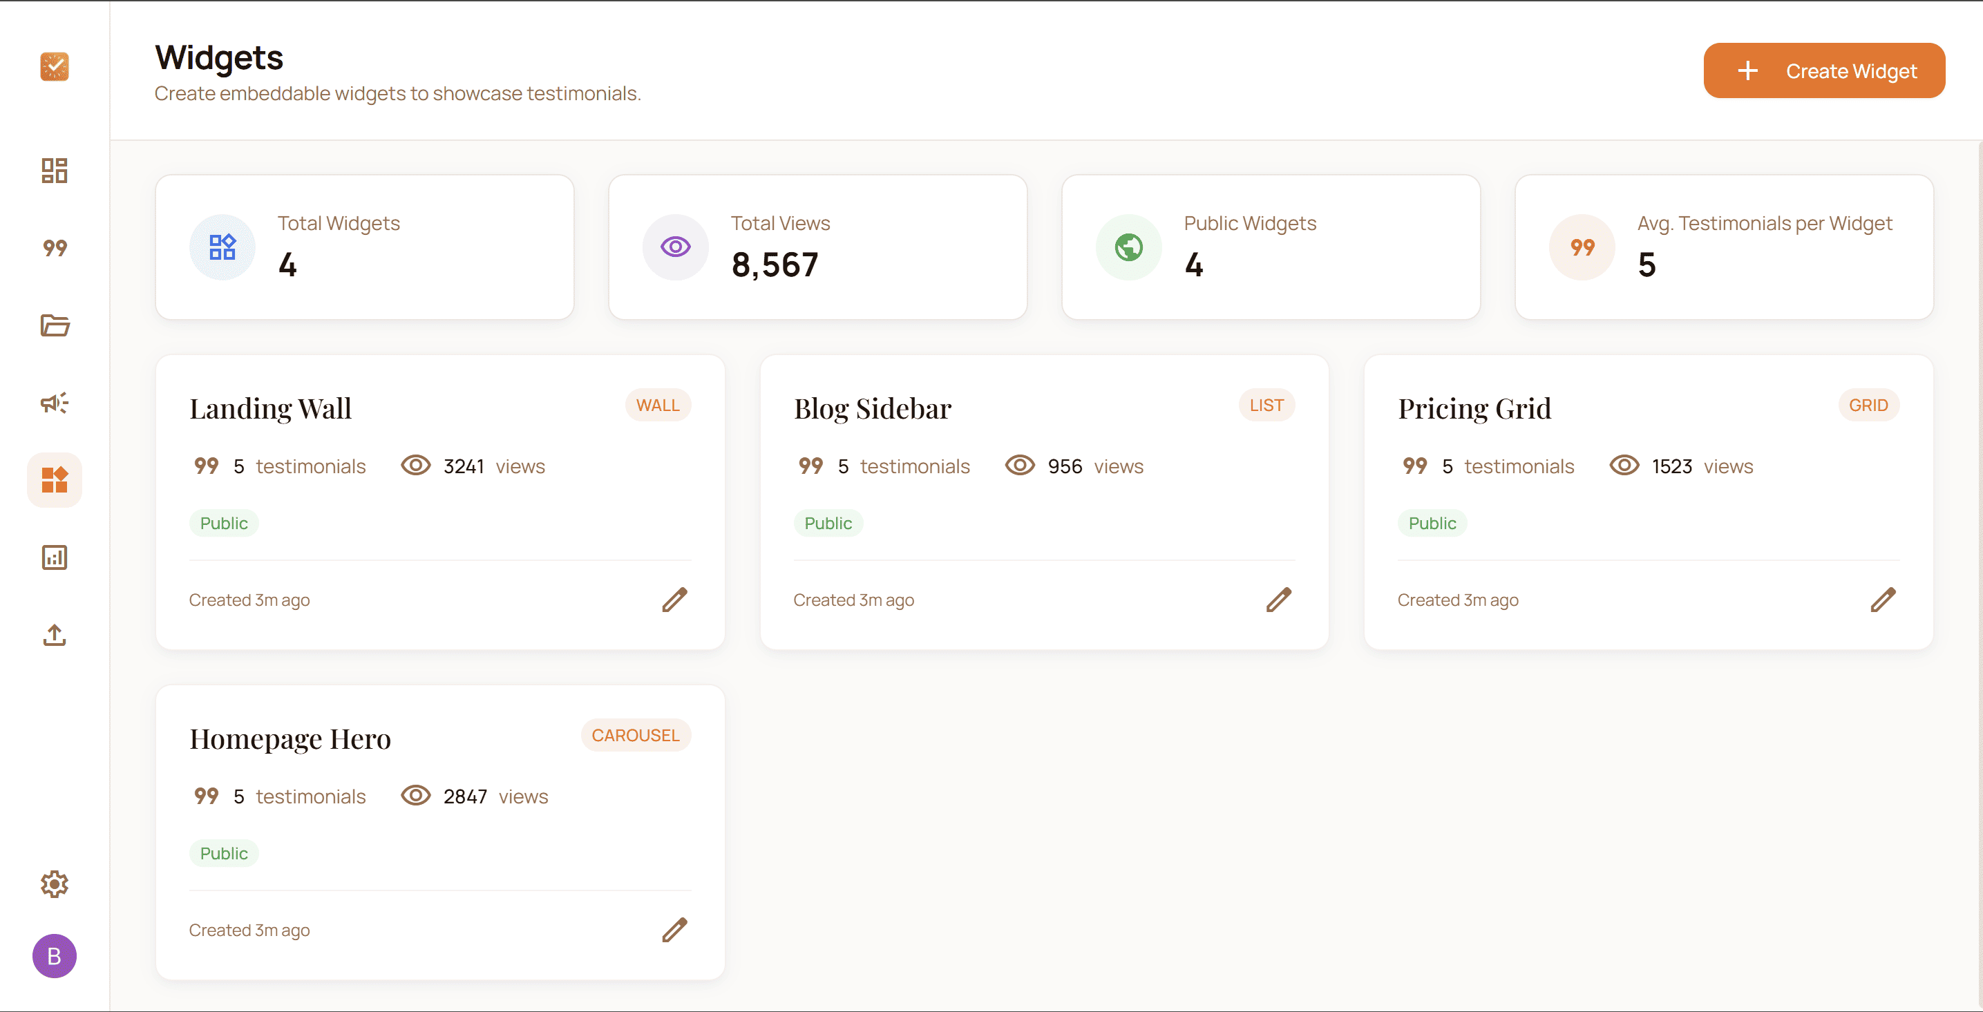
Task: Open the folders section in sidebar
Action: (54, 325)
